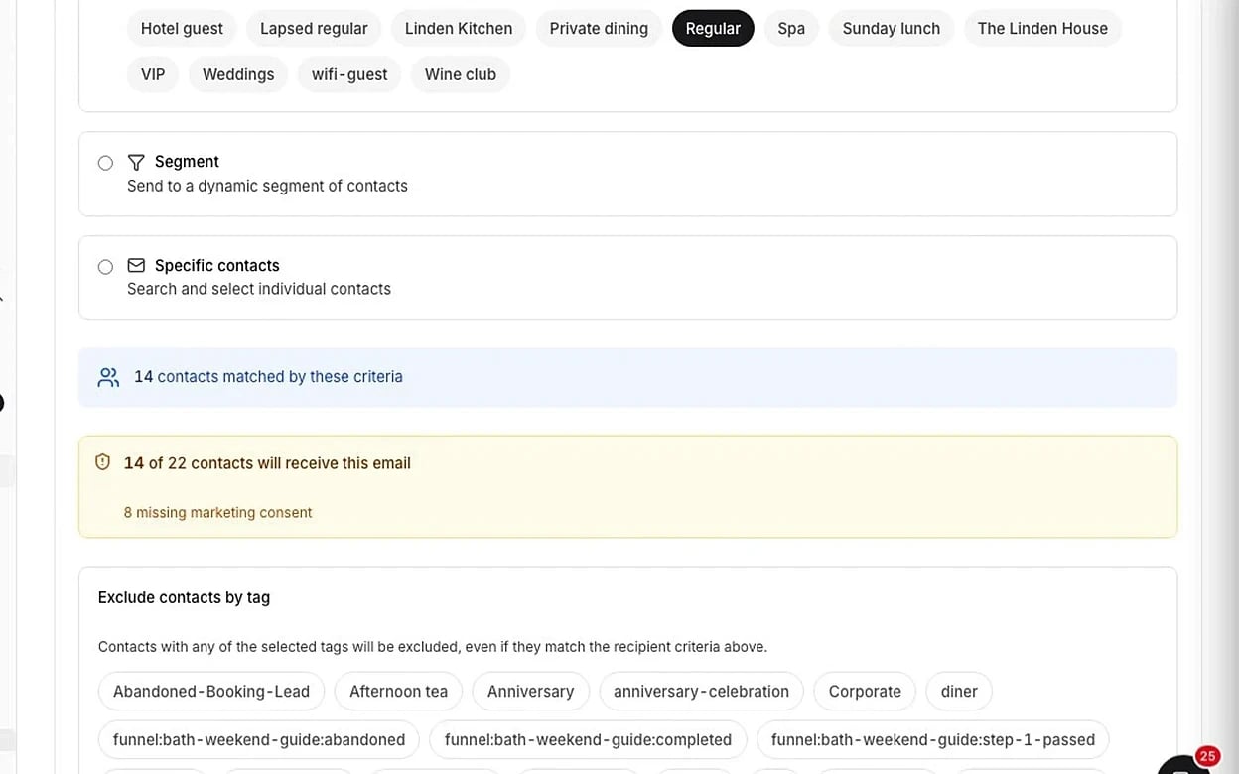Click the matched contacts people icon
Screen dimensions: 1239x774
pos(108,377)
